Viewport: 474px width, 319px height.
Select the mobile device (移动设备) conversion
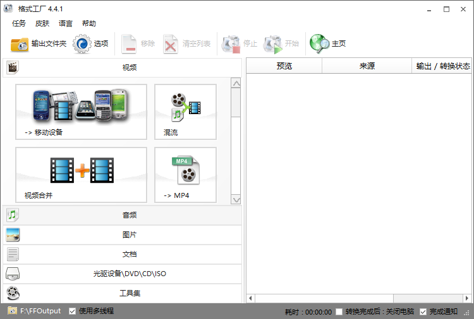[x=81, y=112]
